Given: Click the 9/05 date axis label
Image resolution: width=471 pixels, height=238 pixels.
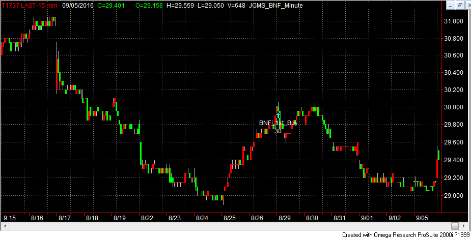Looking at the screenshot, I should (x=422, y=218).
